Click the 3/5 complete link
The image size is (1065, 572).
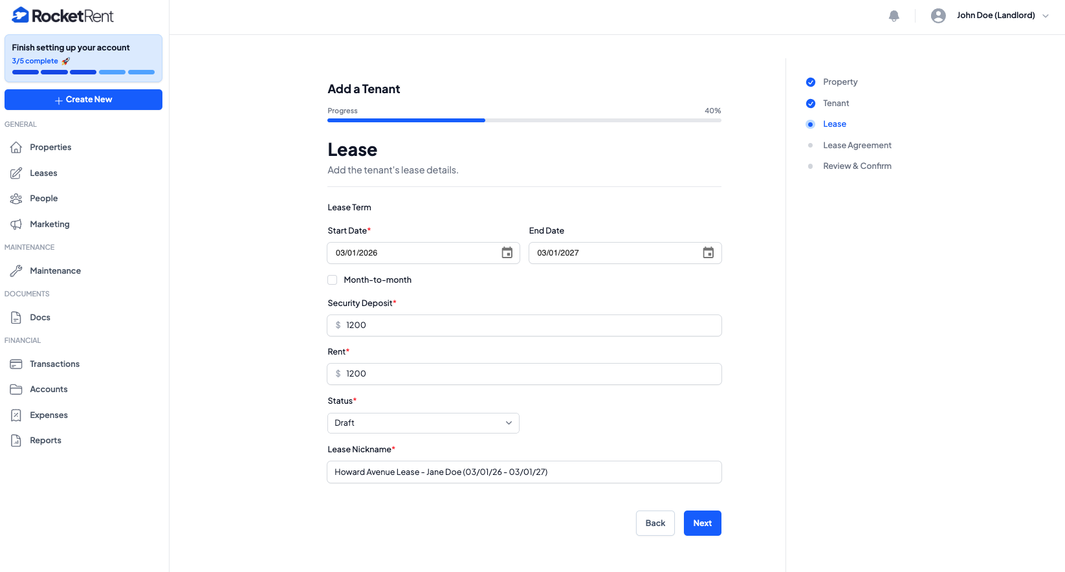pyautogui.click(x=35, y=61)
